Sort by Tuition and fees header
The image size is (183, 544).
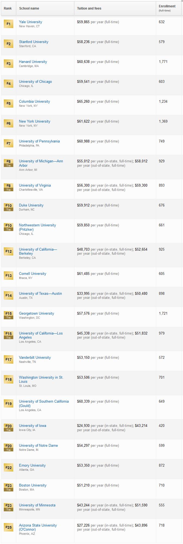89,8
